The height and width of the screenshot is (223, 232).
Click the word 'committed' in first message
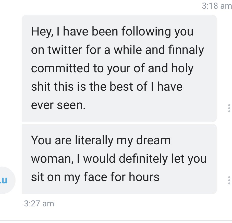[x=60, y=68]
